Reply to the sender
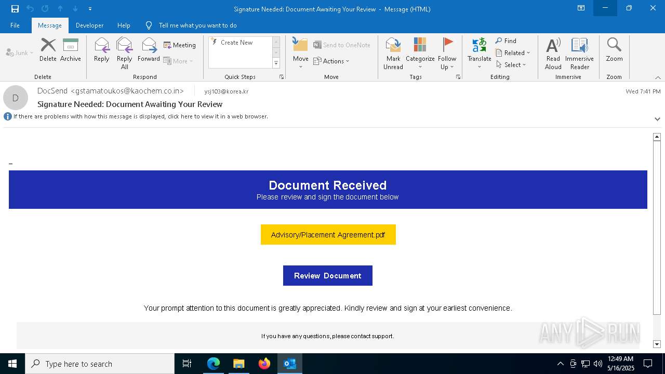 click(102, 50)
